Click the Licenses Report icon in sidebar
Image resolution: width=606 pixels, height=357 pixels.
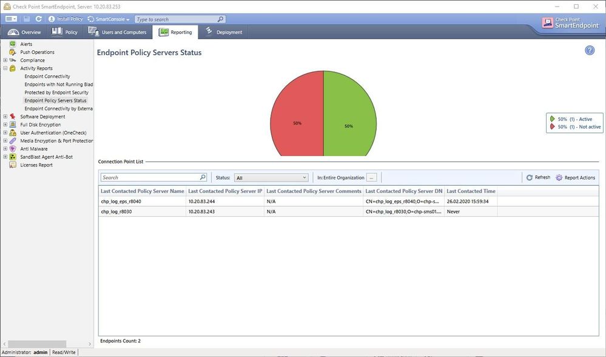13,165
